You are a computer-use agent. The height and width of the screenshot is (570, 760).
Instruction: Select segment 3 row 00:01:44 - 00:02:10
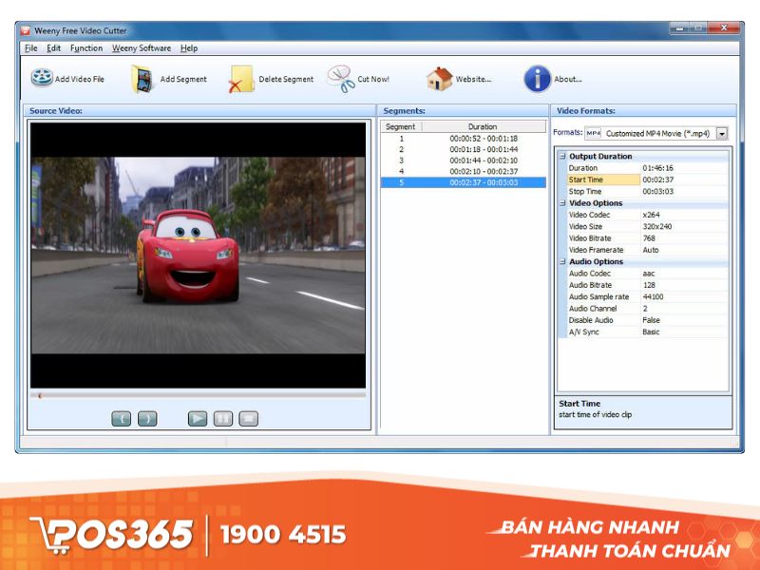coord(464,161)
